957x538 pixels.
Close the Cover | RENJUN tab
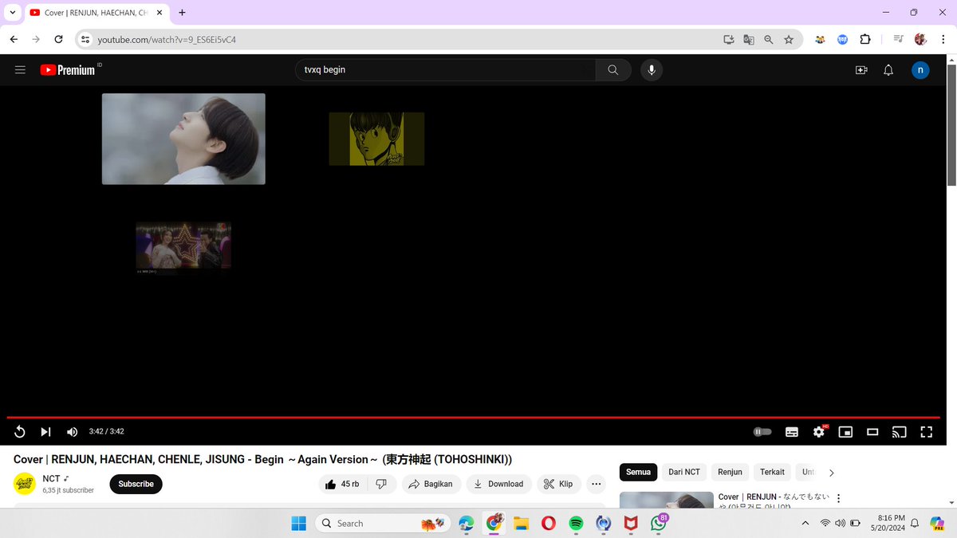[x=160, y=13]
